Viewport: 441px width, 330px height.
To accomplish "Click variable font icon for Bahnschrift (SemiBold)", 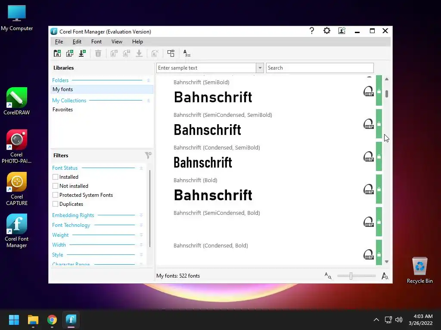I will point(369,92).
